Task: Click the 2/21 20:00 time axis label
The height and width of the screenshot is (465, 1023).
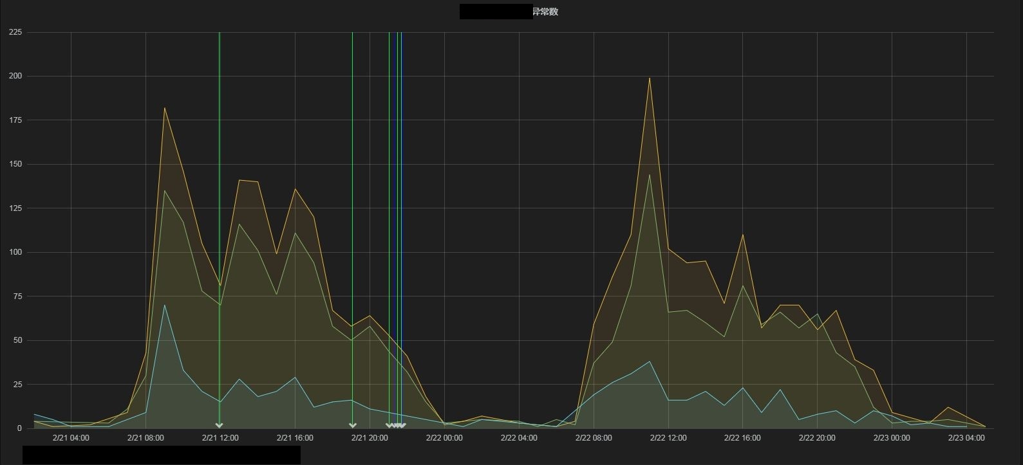Action: [x=370, y=438]
